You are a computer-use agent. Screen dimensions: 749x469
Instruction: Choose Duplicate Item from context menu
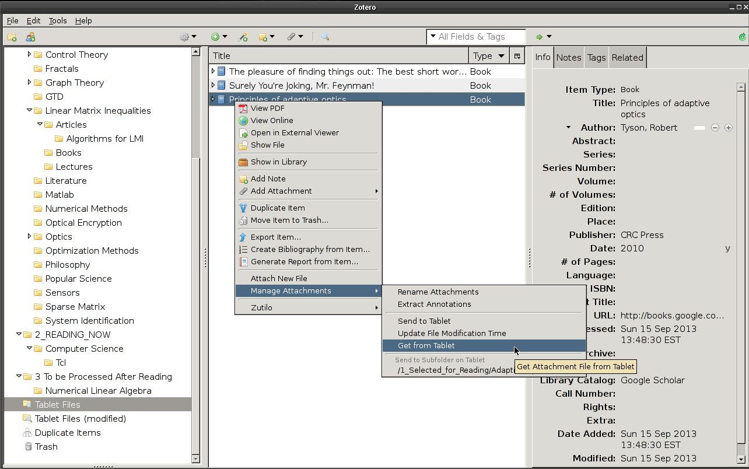(x=309, y=208)
